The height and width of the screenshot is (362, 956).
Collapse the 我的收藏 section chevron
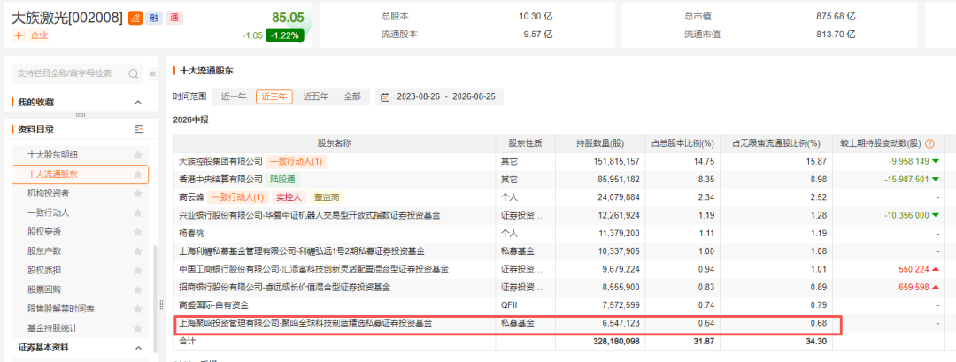[138, 103]
